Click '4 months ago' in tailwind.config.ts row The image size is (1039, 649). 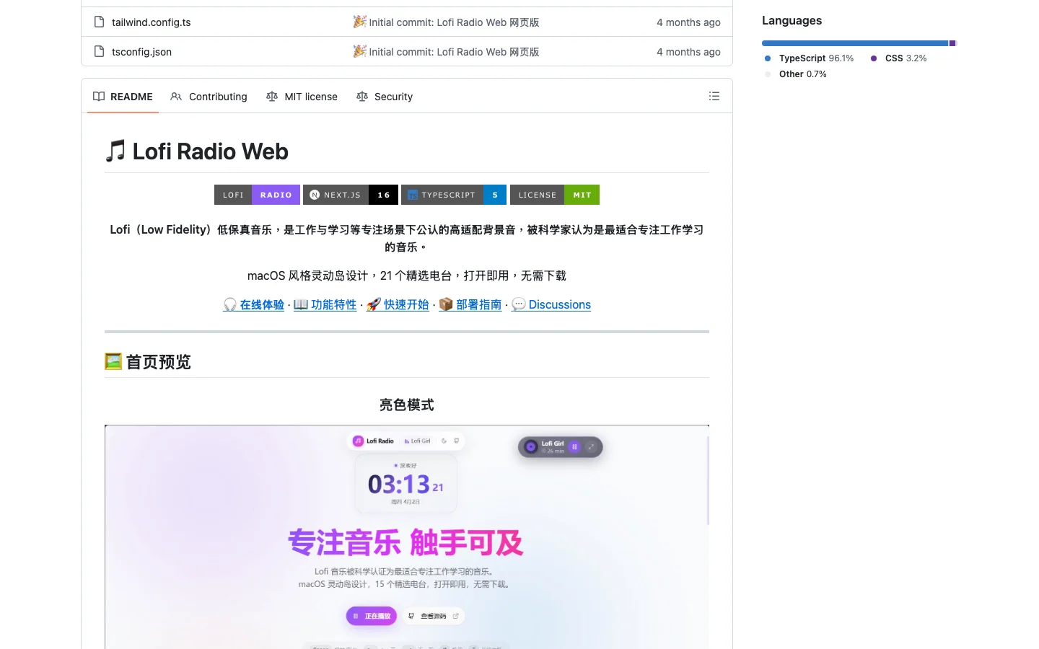pyautogui.click(x=688, y=22)
